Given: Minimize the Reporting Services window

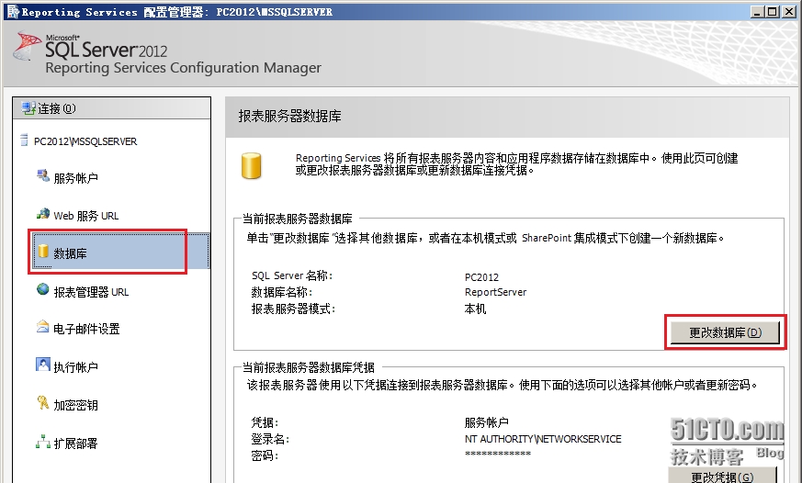Looking at the screenshot, I should [758, 11].
